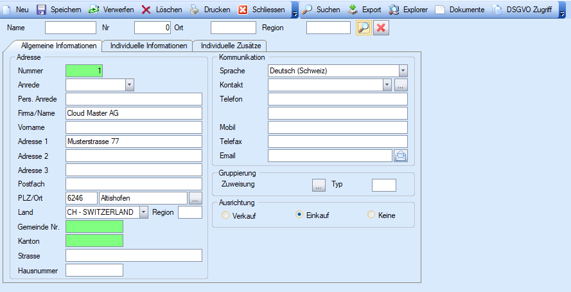Screen dimensions: 571x292
Task: Click into the Telefon input field
Action: 337,99
